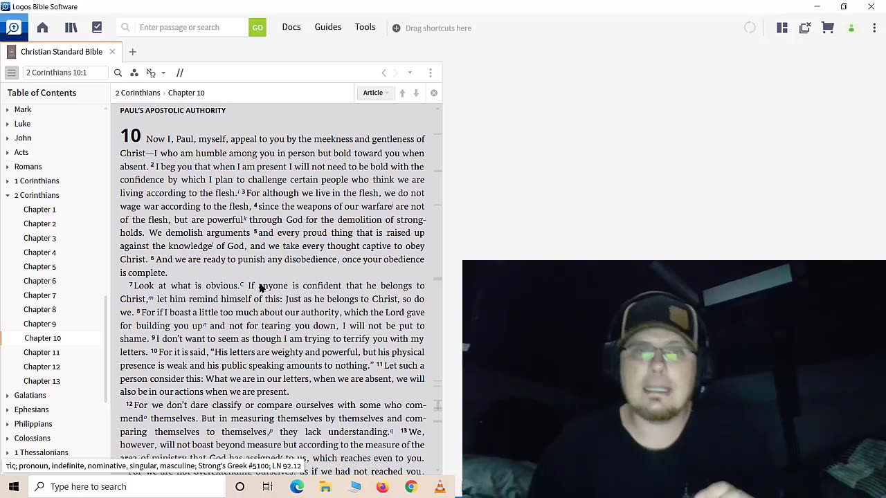Image resolution: width=886 pixels, height=498 pixels.
Task: Jump to next article arrow
Action: [416, 93]
